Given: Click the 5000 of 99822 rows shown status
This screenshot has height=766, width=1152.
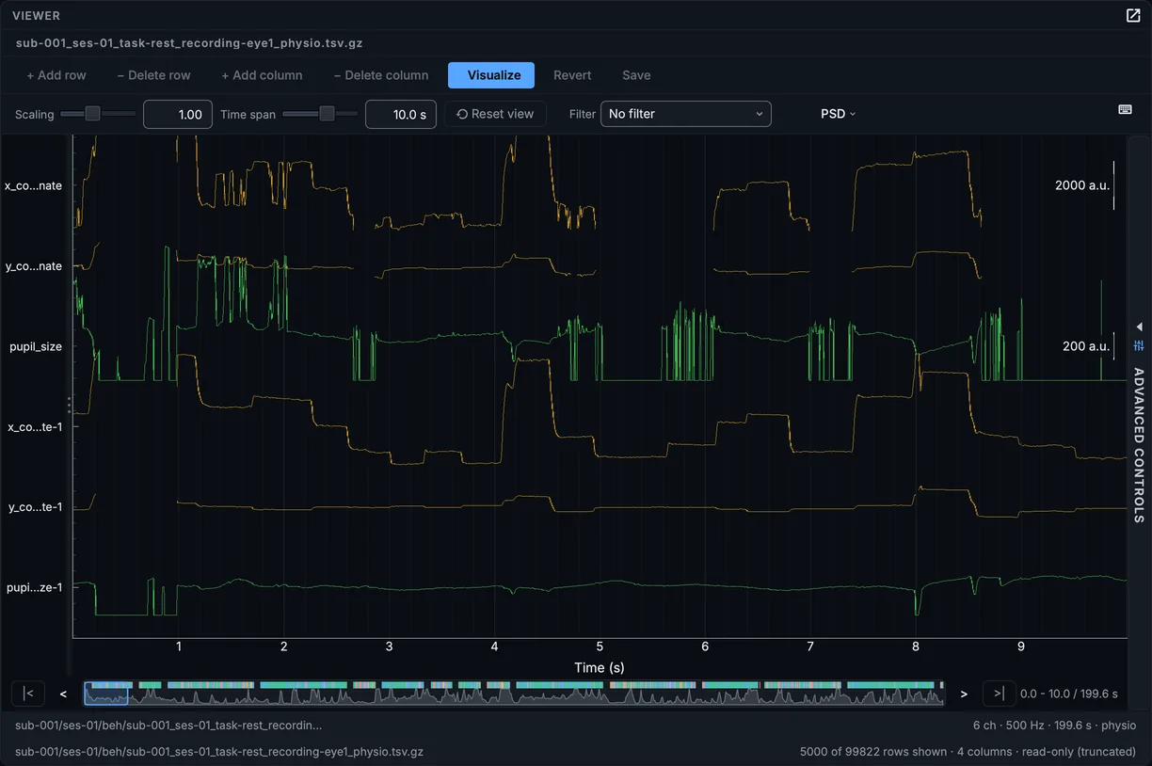Looking at the screenshot, I should click(x=968, y=752).
